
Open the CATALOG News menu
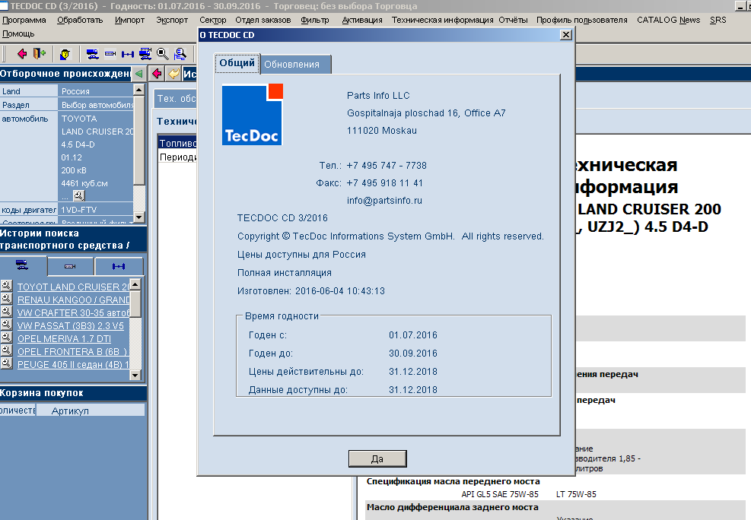click(668, 20)
